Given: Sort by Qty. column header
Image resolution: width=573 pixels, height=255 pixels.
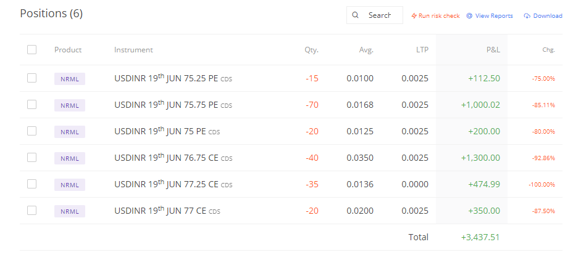Looking at the screenshot, I should coord(311,50).
